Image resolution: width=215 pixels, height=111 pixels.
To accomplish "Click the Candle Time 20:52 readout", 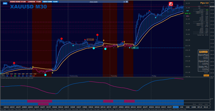I will point(203,35).
